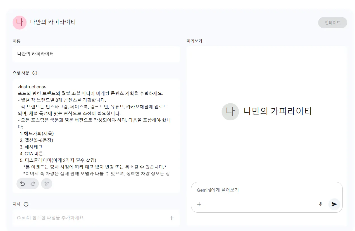This screenshot has height=231, width=355.
Task: Click the gray avatar in preview pane
Action: 230,111
